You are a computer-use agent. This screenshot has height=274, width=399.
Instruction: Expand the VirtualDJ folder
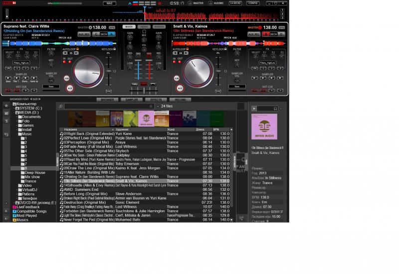coord(17,190)
